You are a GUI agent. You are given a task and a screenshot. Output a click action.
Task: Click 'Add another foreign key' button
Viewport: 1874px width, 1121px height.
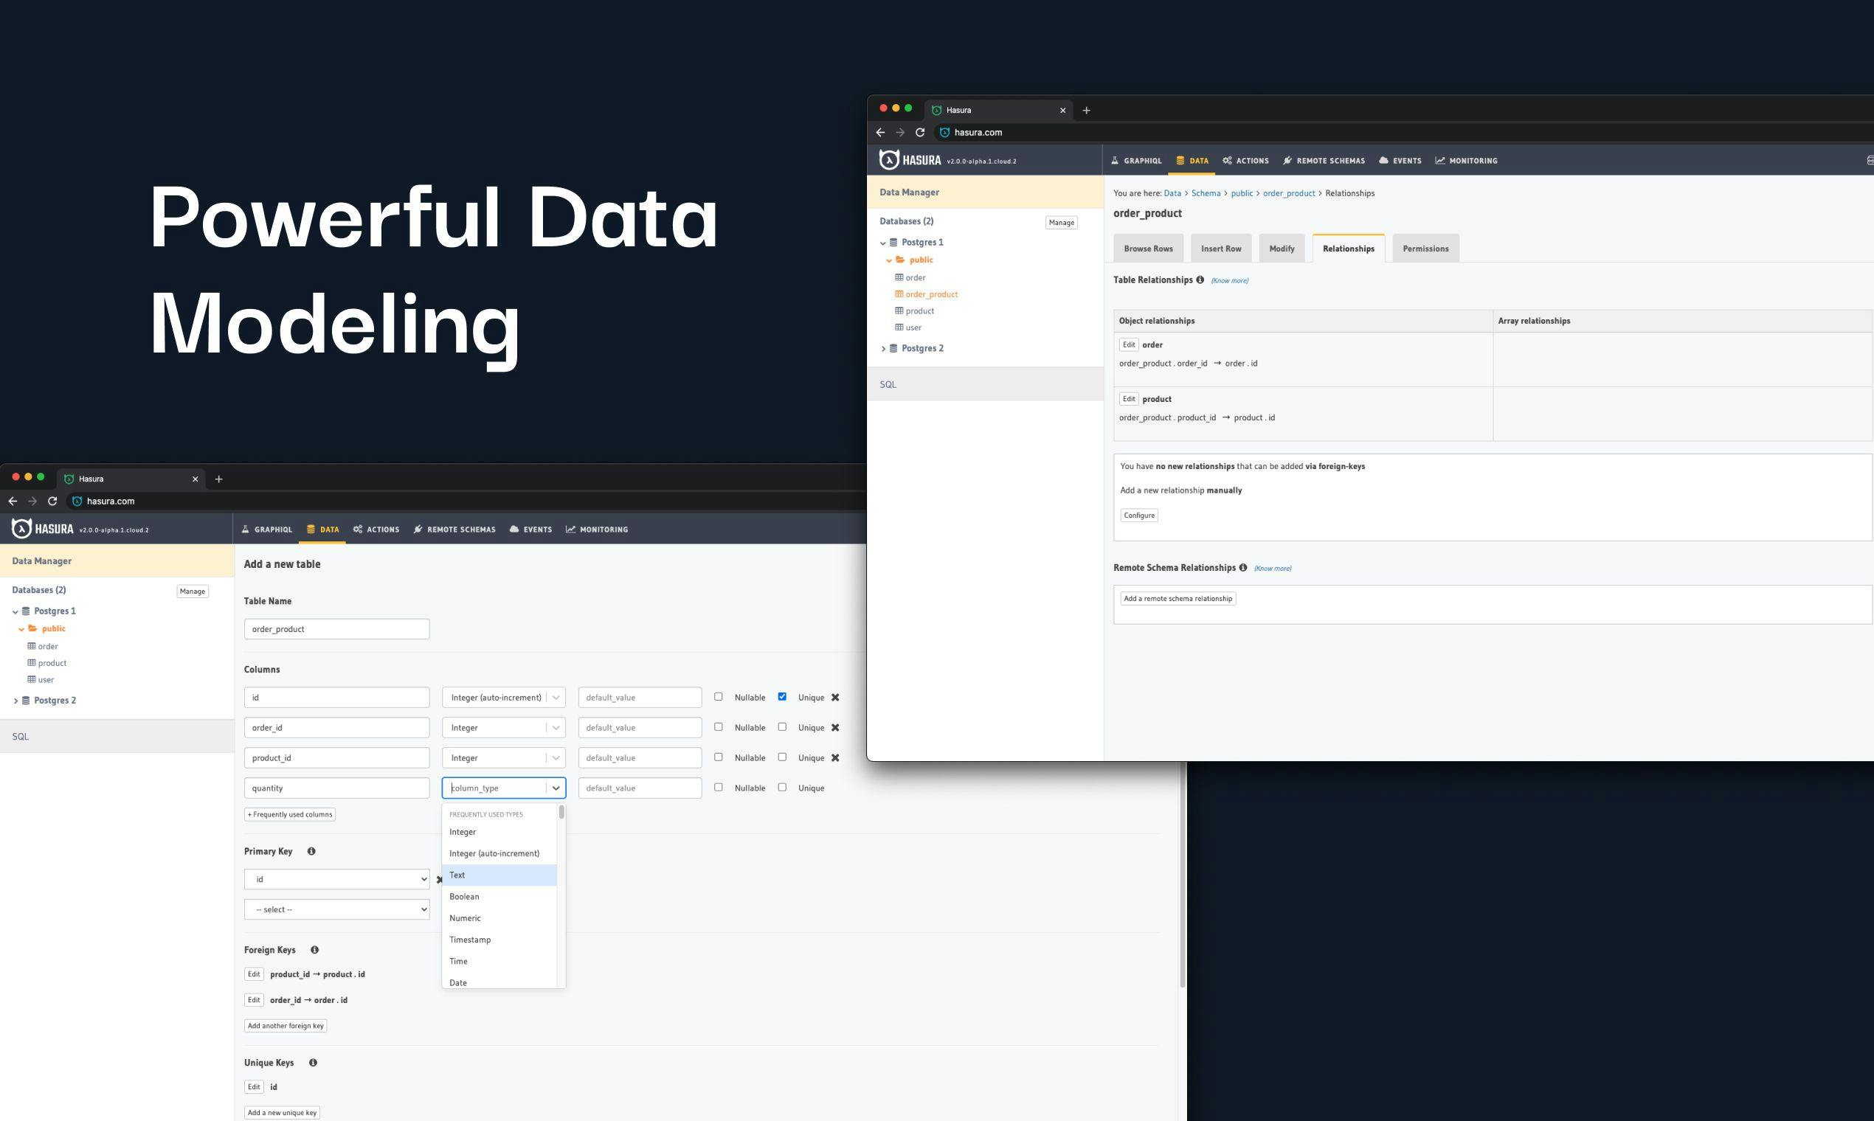click(x=286, y=1026)
